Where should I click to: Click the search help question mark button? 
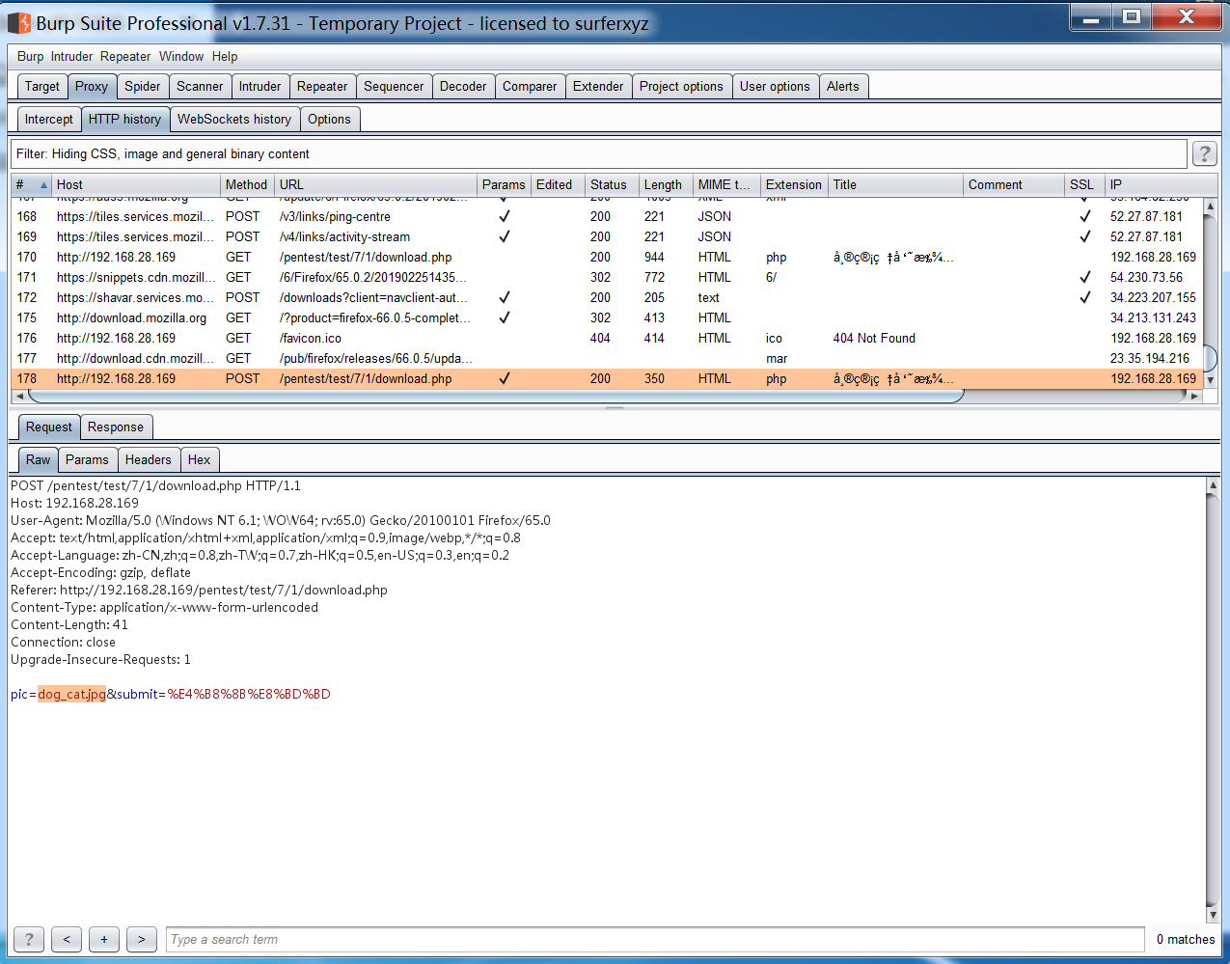[x=29, y=939]
